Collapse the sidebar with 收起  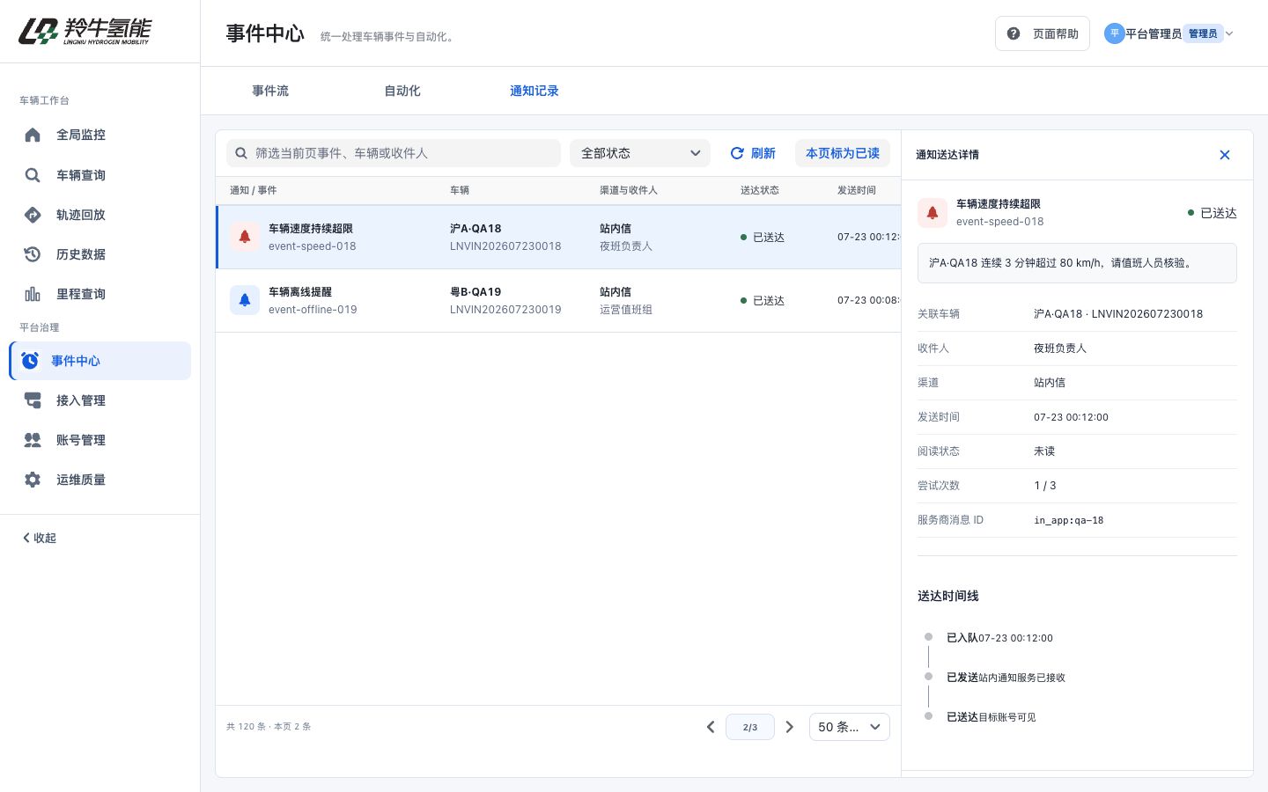click(x=40, y=538)
